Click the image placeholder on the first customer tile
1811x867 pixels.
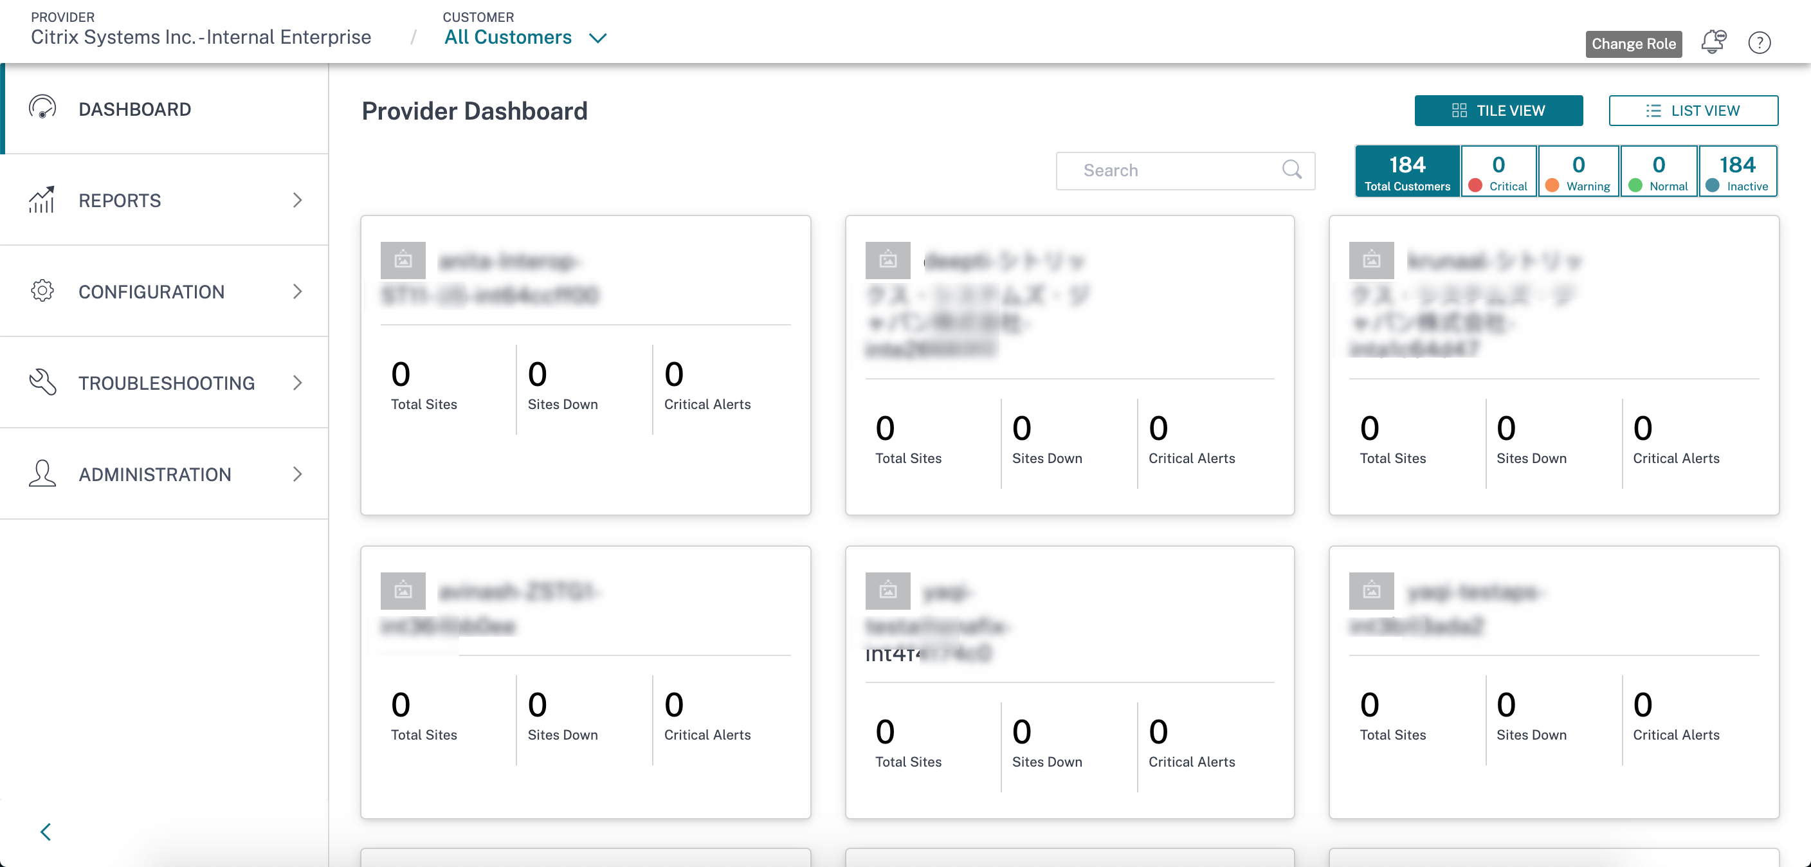(x=403, y=260)
